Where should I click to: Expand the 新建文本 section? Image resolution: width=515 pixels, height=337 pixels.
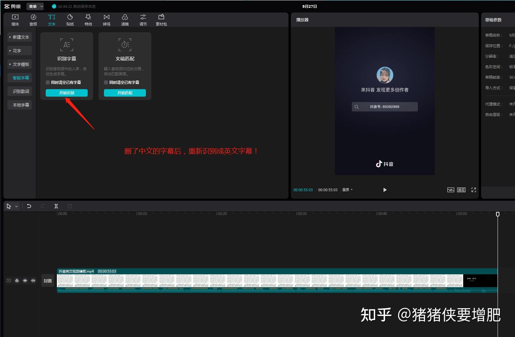click(x=20, y=37)
